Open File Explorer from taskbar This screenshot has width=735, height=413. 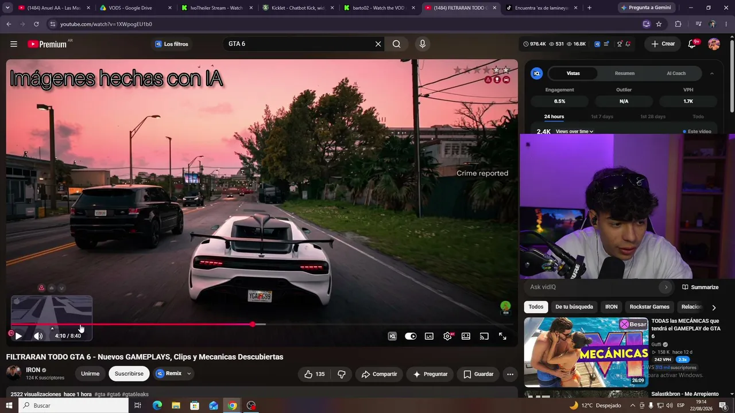(176, 406)
